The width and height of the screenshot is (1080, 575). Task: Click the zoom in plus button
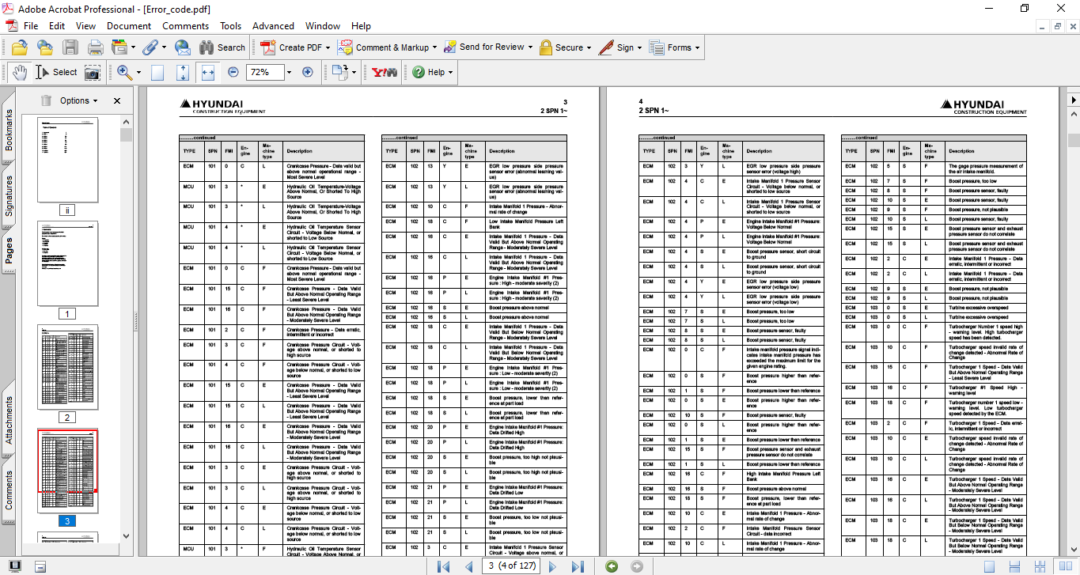[308, 72]
